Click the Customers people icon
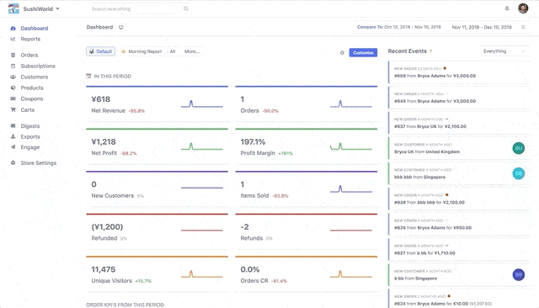The height and width of the screenshot is (308, 539). click(13, 77)
